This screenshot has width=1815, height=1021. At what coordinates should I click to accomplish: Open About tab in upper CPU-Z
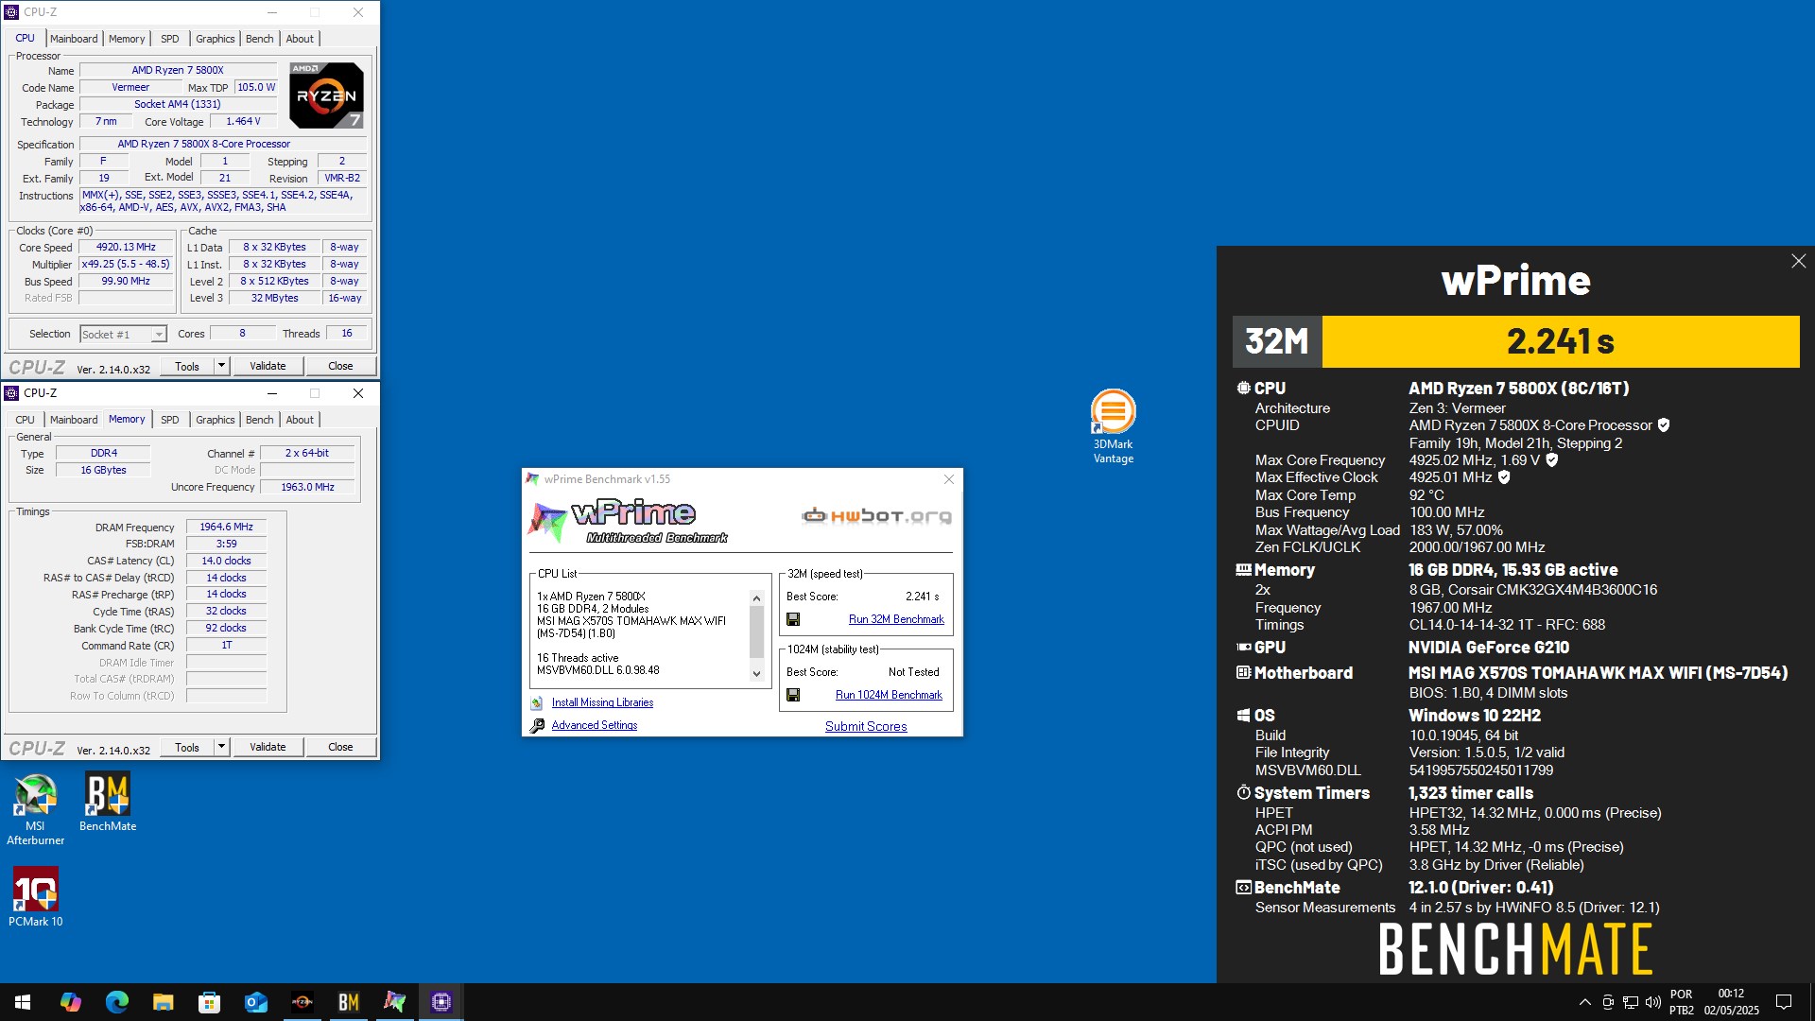300,39
